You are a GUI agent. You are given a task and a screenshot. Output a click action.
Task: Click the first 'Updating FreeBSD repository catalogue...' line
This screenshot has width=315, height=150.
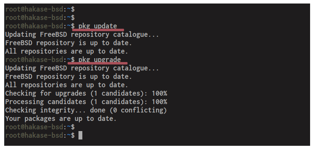click(82, 35)
